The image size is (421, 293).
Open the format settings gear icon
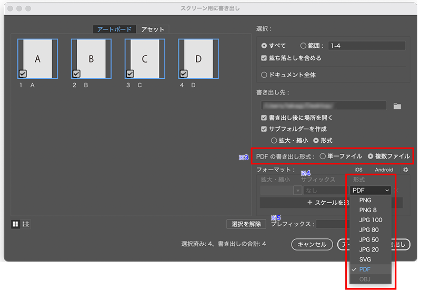405,170
